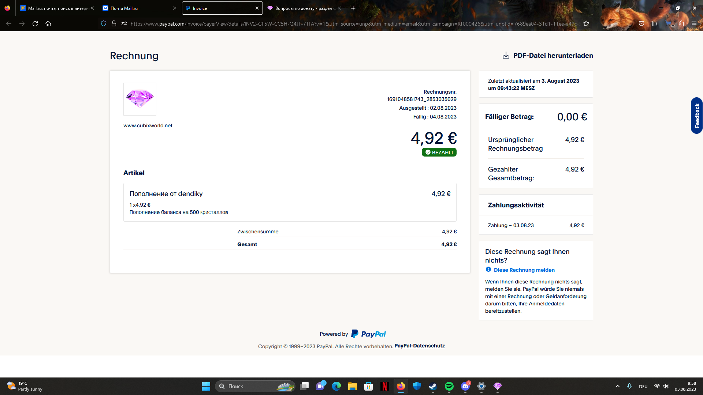
Task: Click the cubixworld diamond logo thumbnail
Action: click(140, 99)
